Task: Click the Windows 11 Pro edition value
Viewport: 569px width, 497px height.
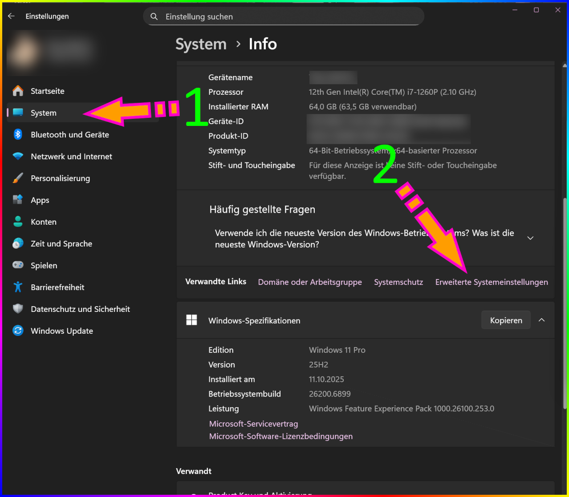Action: 337,350
